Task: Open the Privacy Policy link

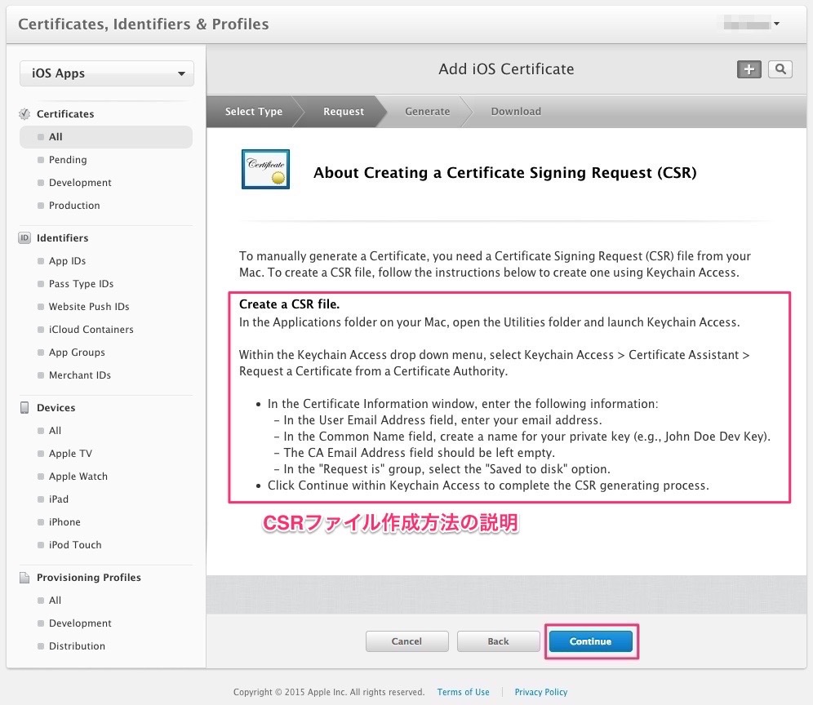Action: (x=541, y=692)
